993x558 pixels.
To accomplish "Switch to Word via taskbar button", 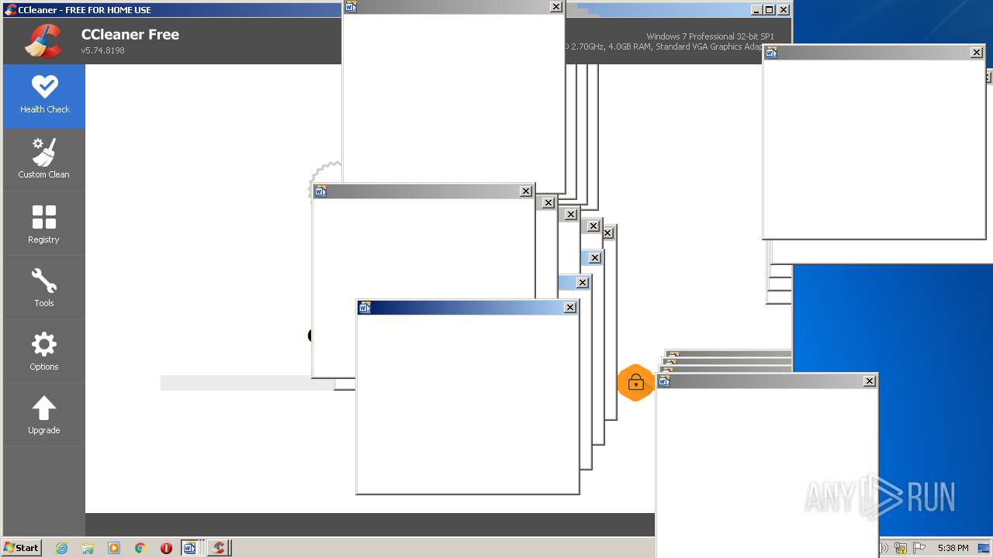I will point(192,548).
